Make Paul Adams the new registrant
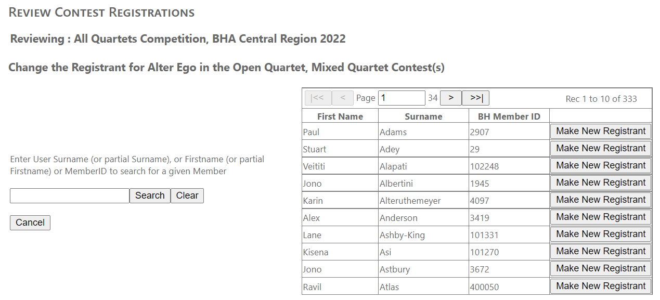The width and height of the screenshot is (660, 300). click(601, 132)
